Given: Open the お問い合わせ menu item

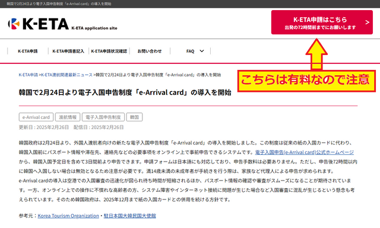Looking at the screenshot, I should tap(150, 51).
